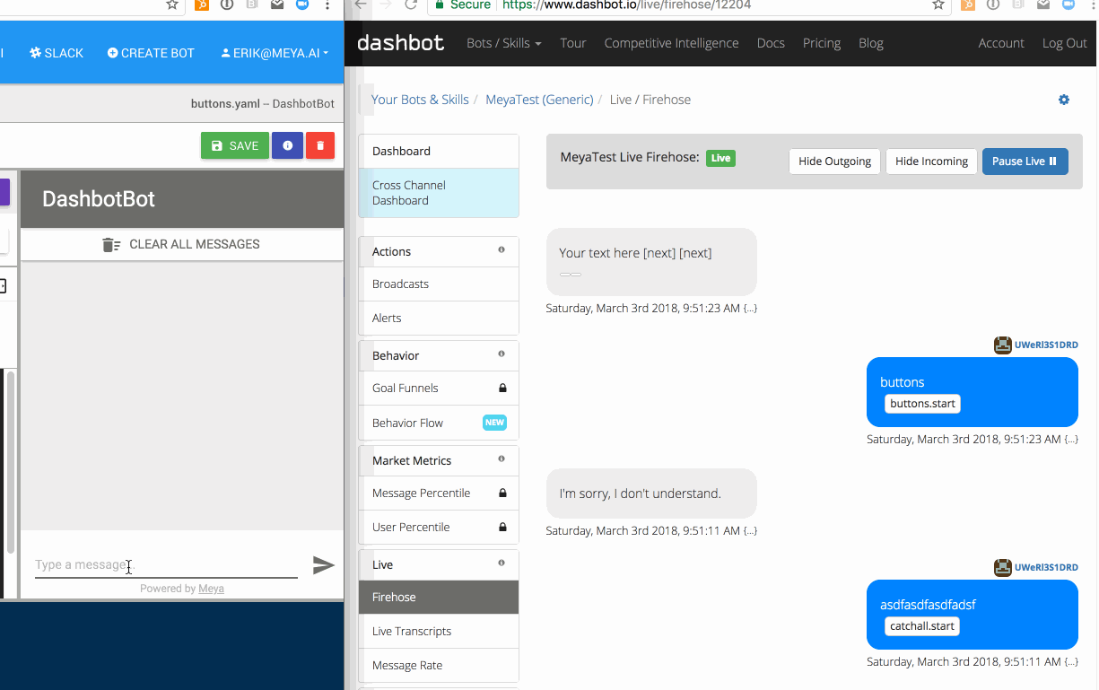This screenshot has height=690, width=1099.
Task: Select Firehose in the Live section
Action: 439,598
